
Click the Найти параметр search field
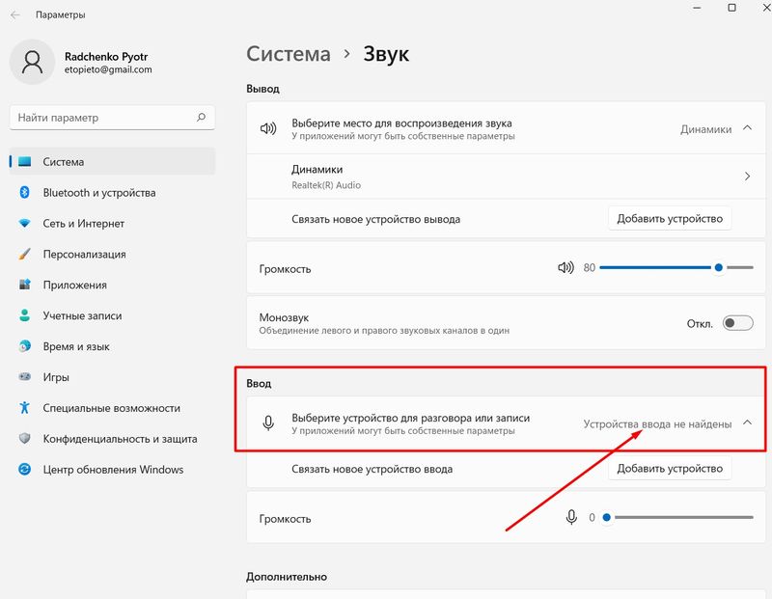tap(112, 118)
